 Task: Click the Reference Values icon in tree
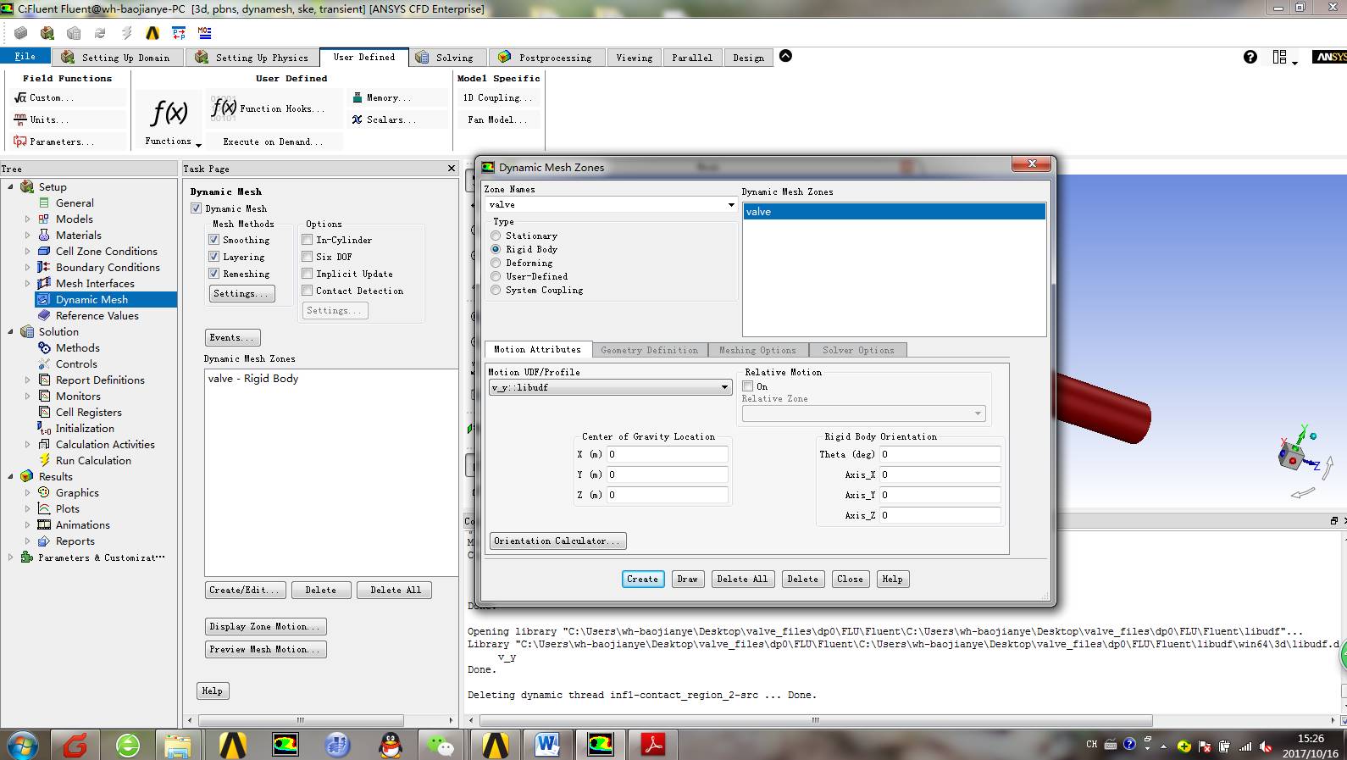click(44, 316)
